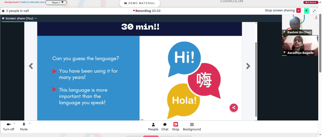Expand camera options chevron
Viewport: 322px width, 137px height.
pos(14,123)
